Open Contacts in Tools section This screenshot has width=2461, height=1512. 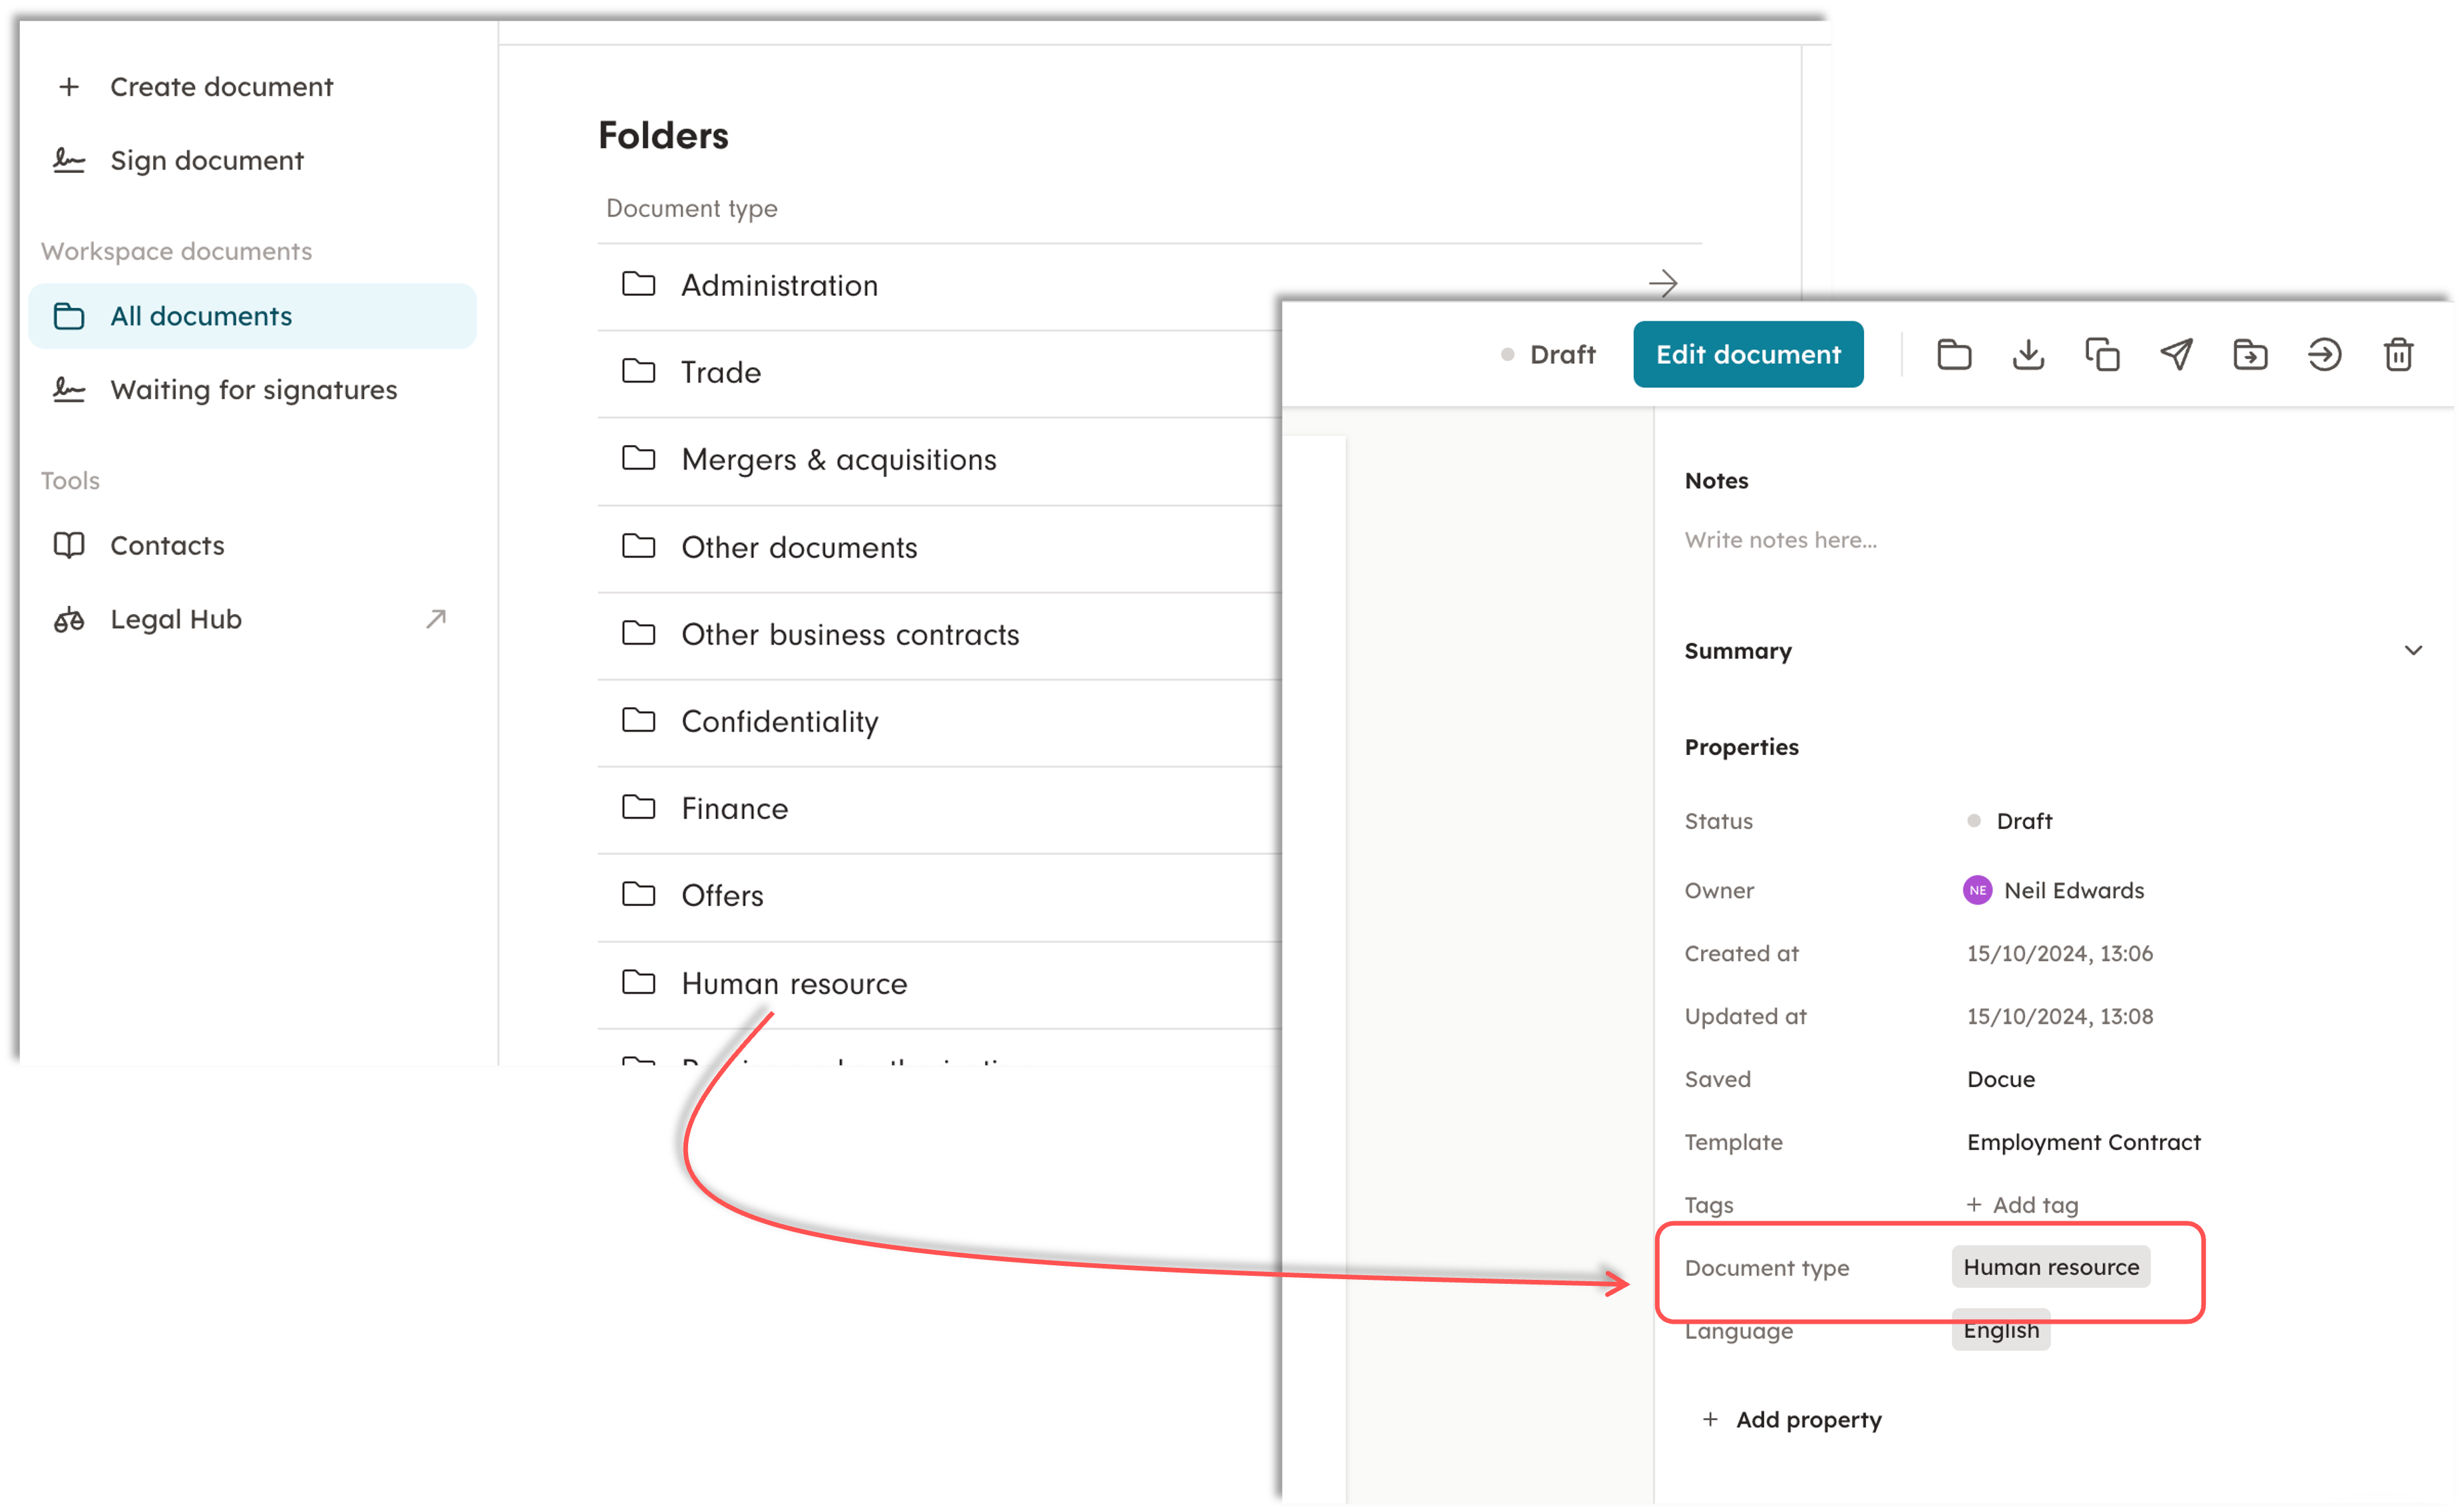(167, 545)
